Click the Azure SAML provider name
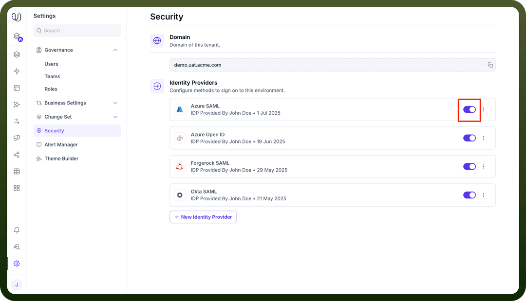This screenshot has width=526, height=301. 206,106
